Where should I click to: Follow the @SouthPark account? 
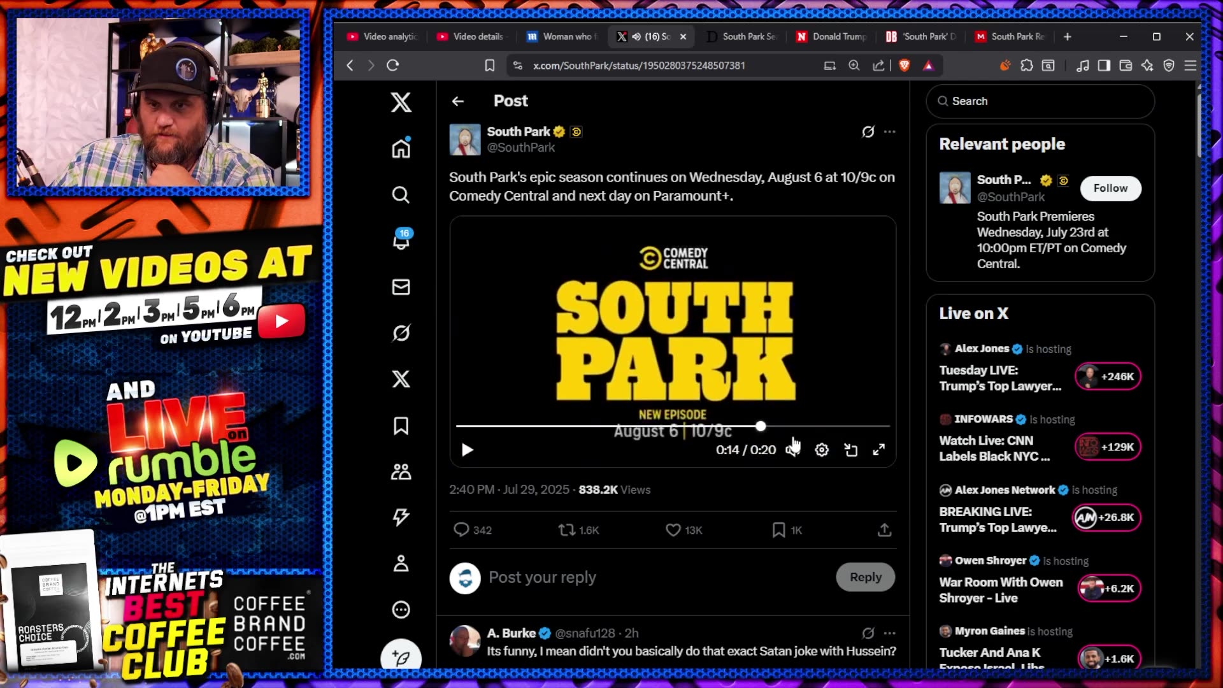(1110, 189)
